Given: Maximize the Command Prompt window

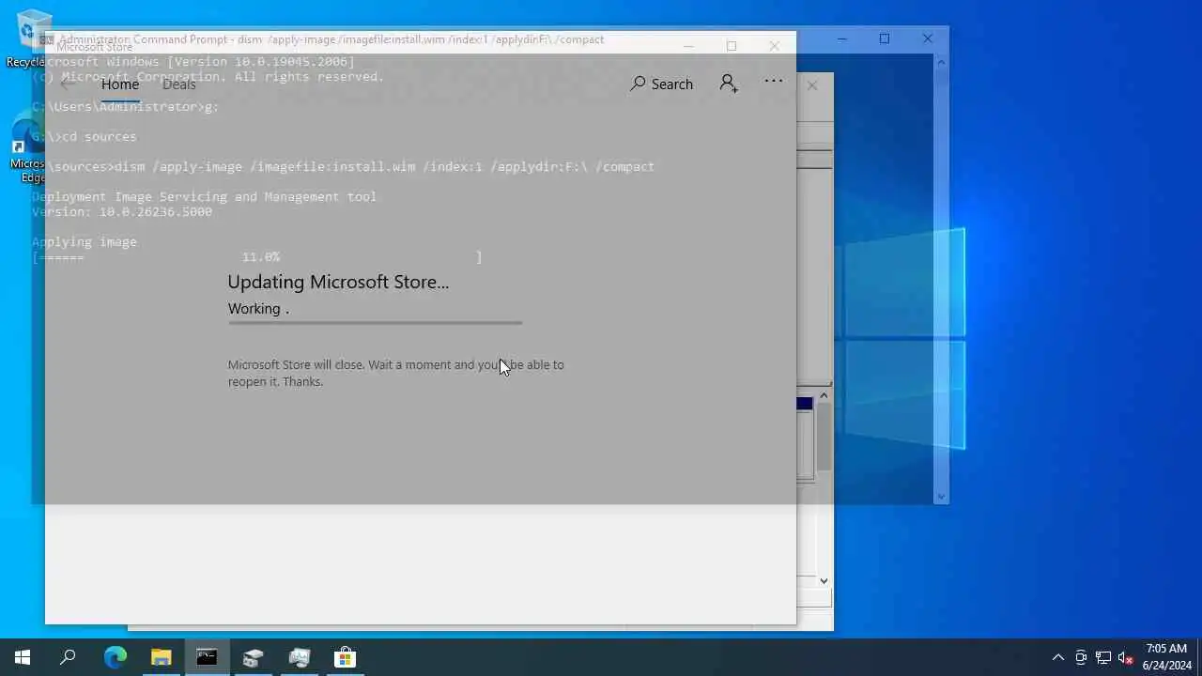Looking at the screenshot, I should point(884,38).
